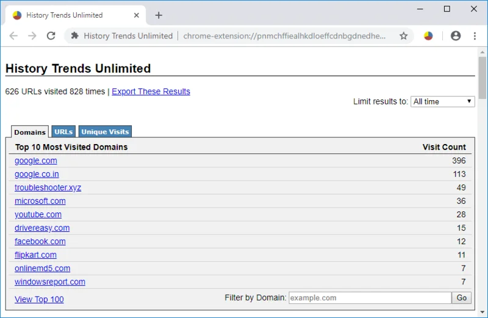Viewport: 488px width, 318px height.
Task: Open the google.co.in domain link
Action: pos(37,174)
